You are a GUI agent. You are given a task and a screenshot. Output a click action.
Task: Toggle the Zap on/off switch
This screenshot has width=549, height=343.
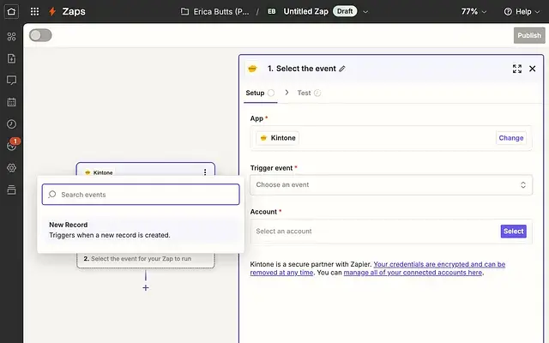40,35
